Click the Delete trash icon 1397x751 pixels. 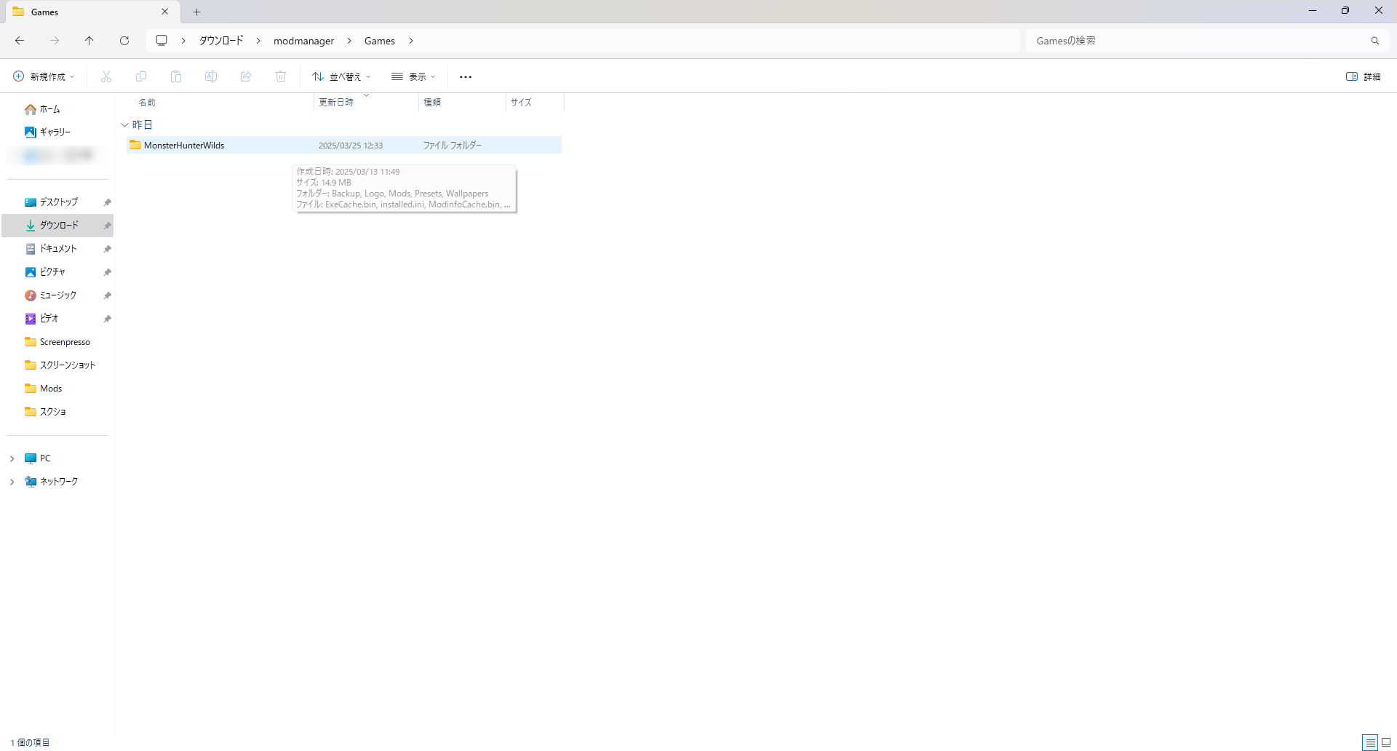point(281,76)
